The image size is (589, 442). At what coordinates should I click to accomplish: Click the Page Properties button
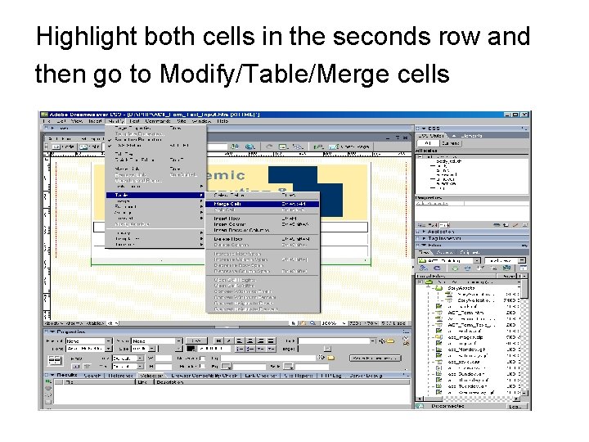tap(375, 359)
